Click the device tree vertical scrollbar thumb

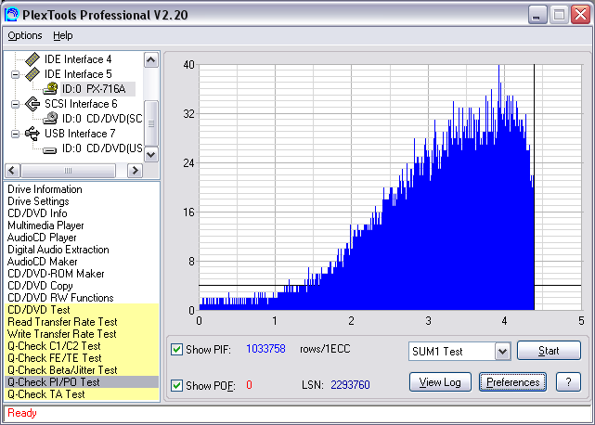[151, 123]
